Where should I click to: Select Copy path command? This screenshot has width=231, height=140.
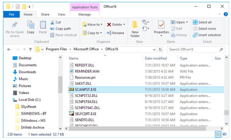pyautogui.click(x=60, y=29)
